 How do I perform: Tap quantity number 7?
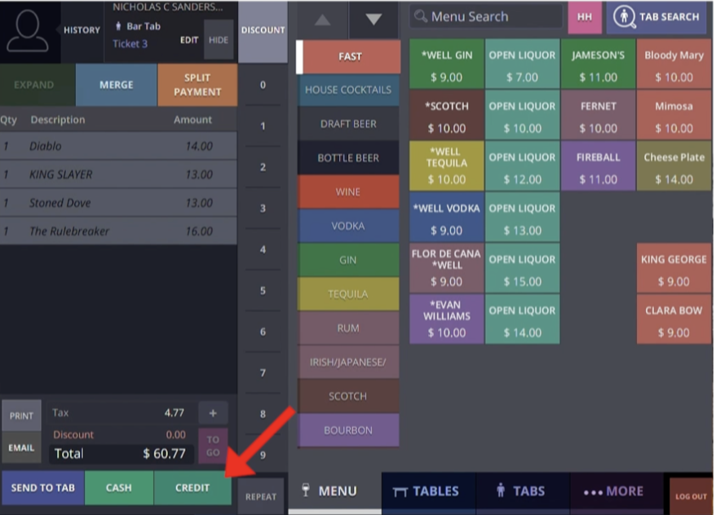click(x=263, y=373)
